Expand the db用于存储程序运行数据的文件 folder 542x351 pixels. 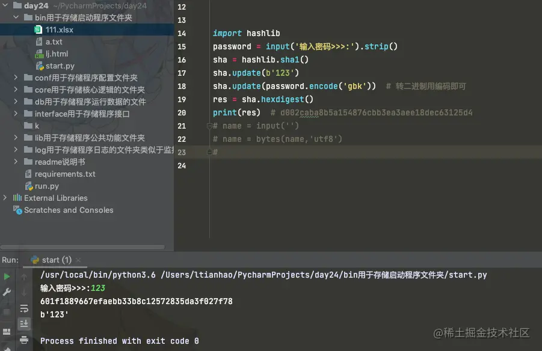click(x=16, y=102)
